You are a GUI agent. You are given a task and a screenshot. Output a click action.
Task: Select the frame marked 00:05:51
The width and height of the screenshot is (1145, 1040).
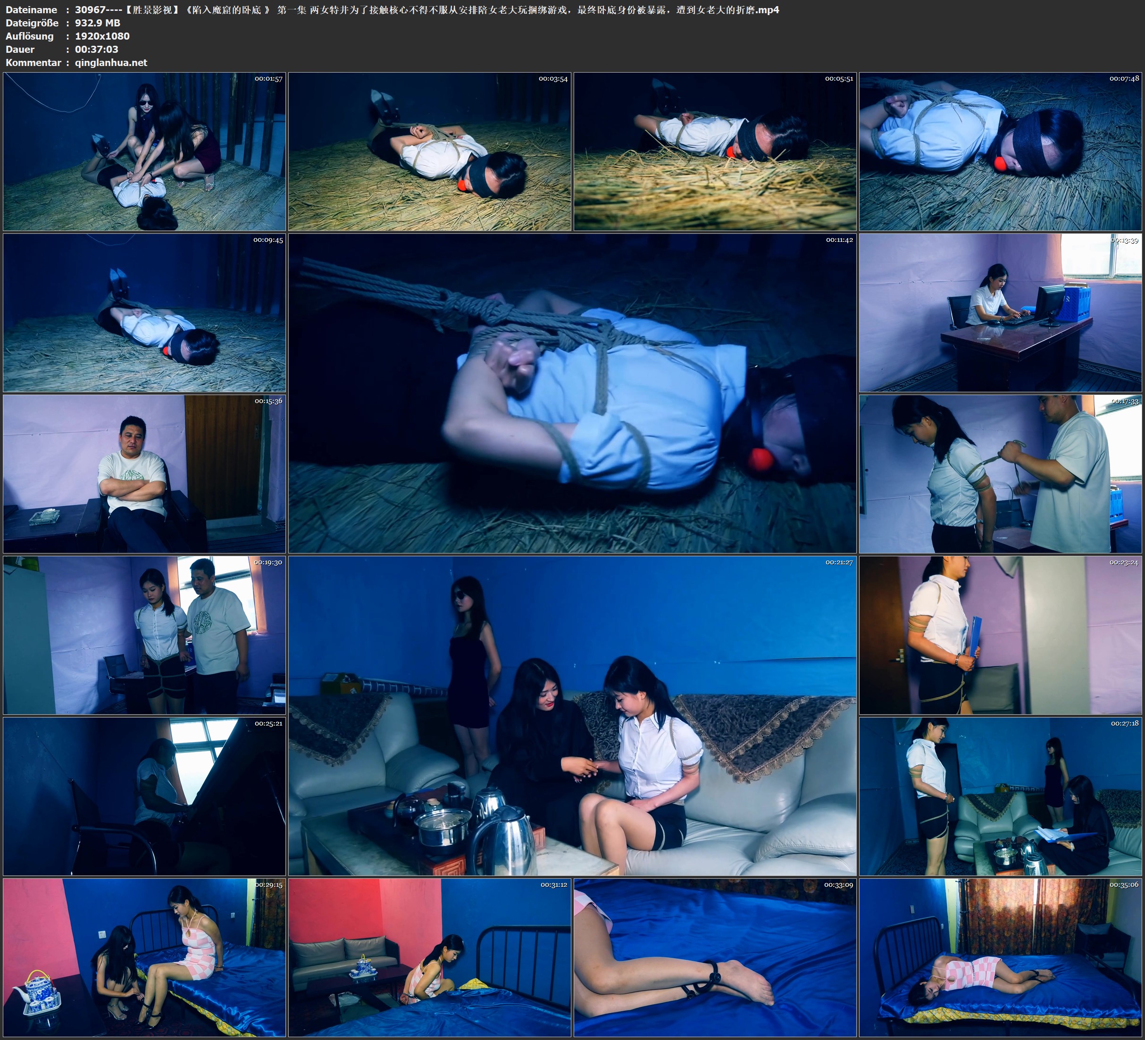click(x=714, y=152)
